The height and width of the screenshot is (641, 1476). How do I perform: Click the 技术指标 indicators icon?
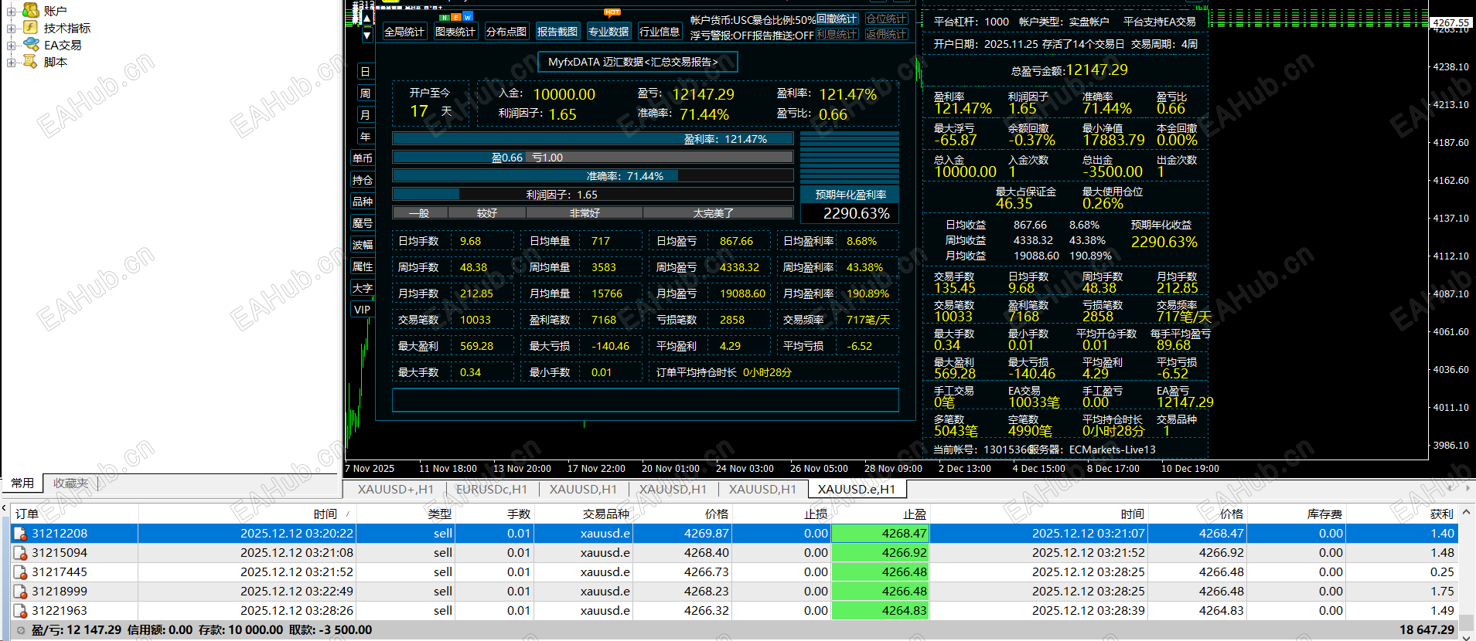31,28
